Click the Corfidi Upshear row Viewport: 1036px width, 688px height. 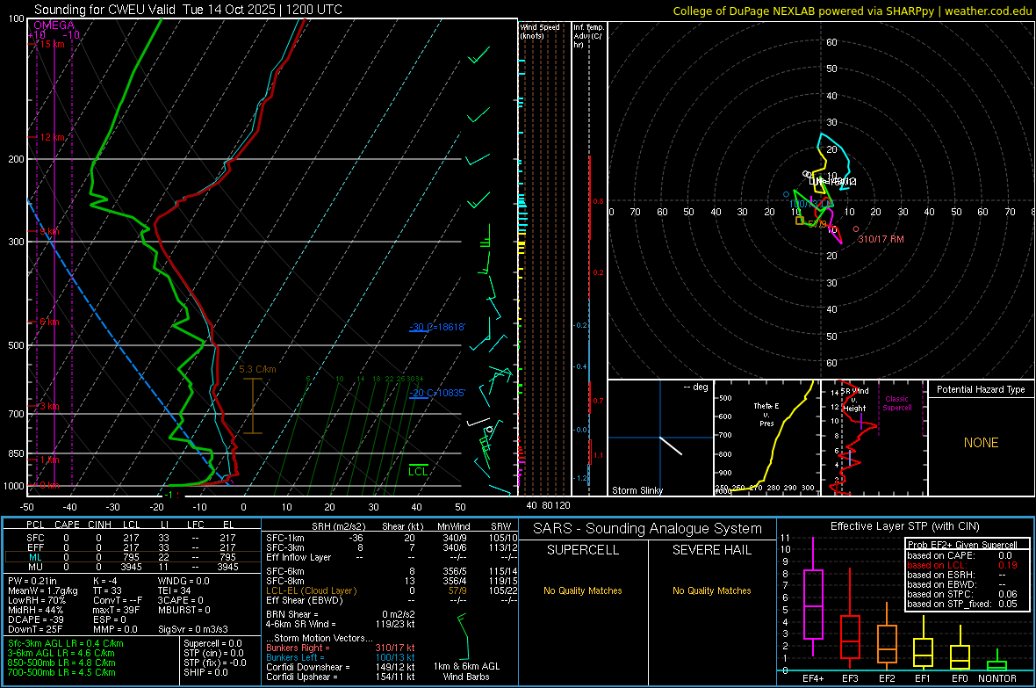341,677
